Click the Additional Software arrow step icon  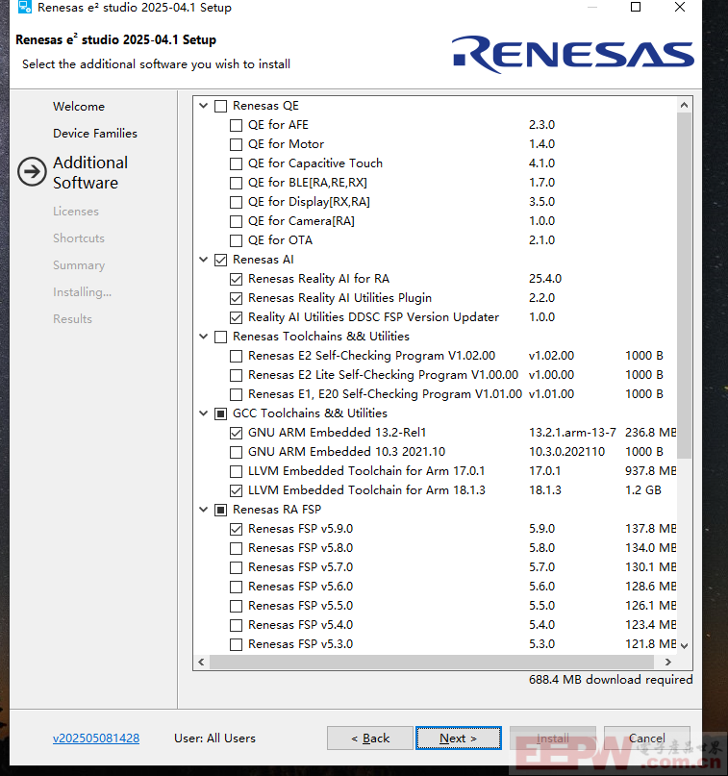[x=32, y=172]
